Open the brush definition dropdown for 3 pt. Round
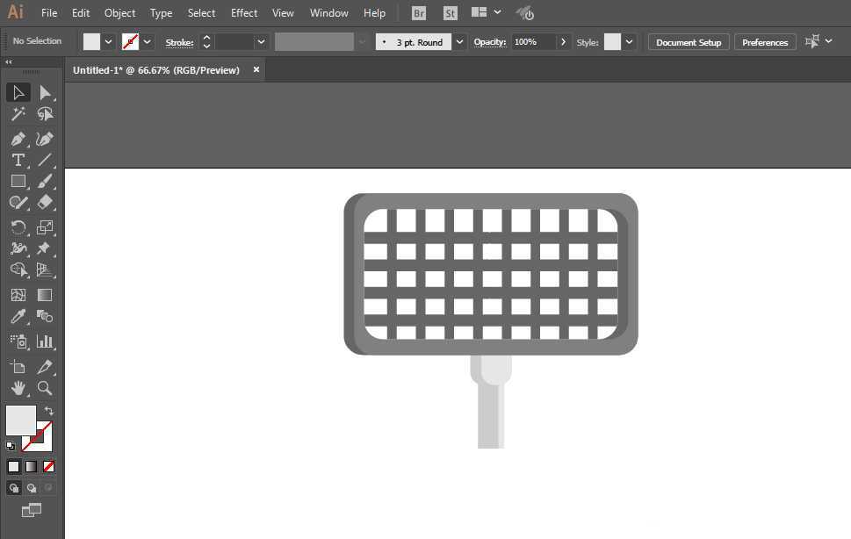 (459, 42)
